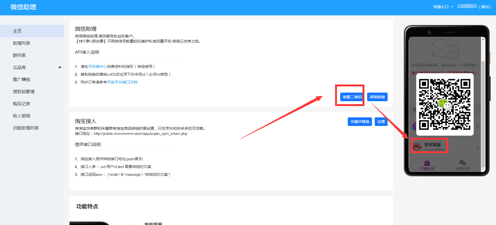Viewport: 496px width, 225px height.
Task: Click the chevron on the row above 联系客服
Action: click(477, 126)
